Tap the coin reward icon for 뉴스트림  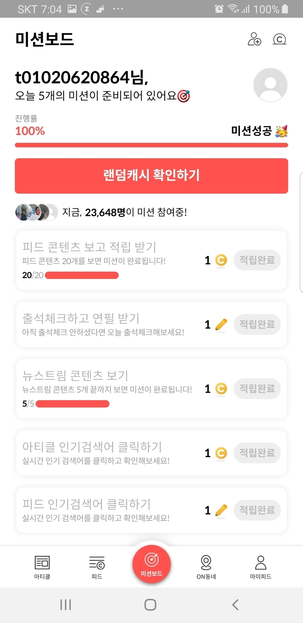221,389
